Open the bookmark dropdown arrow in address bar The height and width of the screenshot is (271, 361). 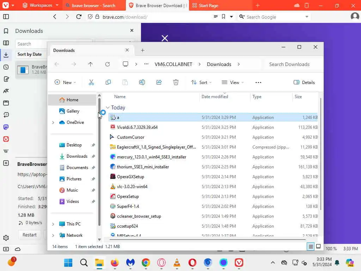point(231,17)
